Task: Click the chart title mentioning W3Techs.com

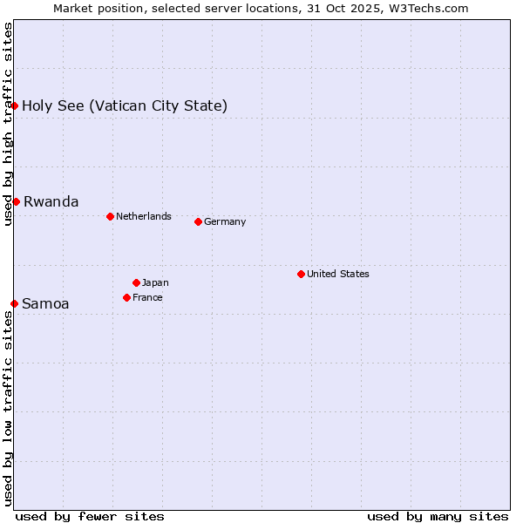Action: pos(261,9)
